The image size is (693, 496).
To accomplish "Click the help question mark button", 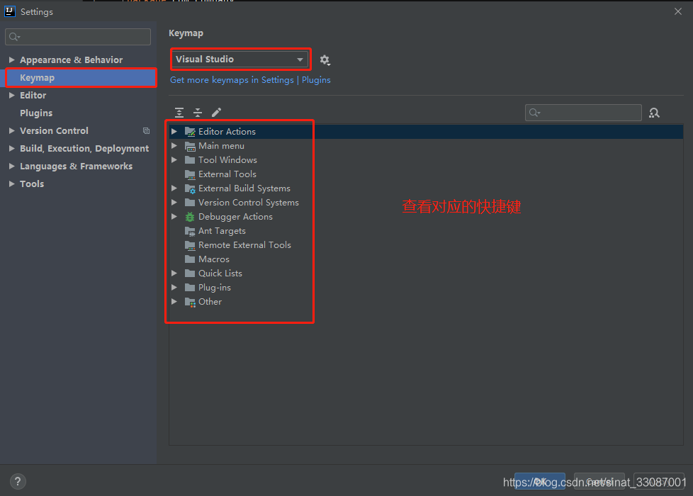I will point(18,481).
